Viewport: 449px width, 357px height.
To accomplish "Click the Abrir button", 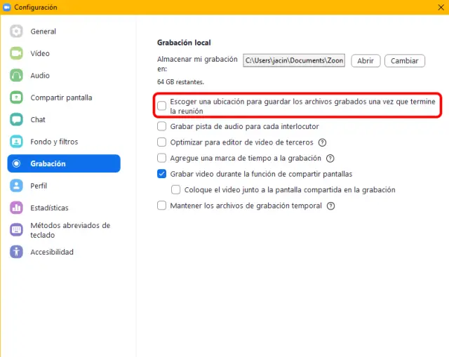I will 366,61.
